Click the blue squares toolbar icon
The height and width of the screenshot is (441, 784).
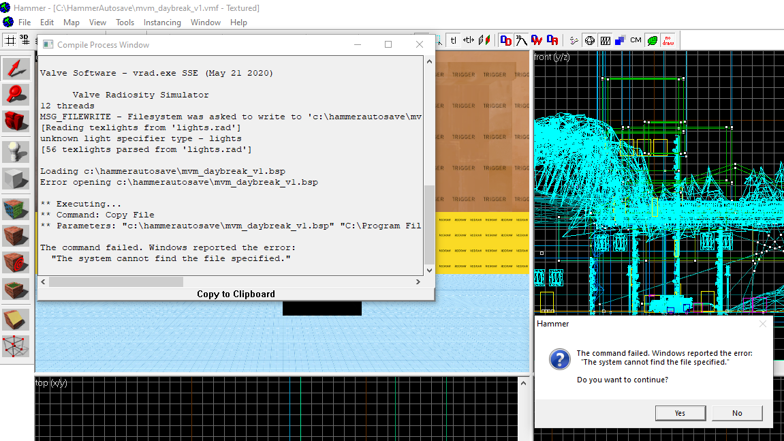click(x=620, y=40)
